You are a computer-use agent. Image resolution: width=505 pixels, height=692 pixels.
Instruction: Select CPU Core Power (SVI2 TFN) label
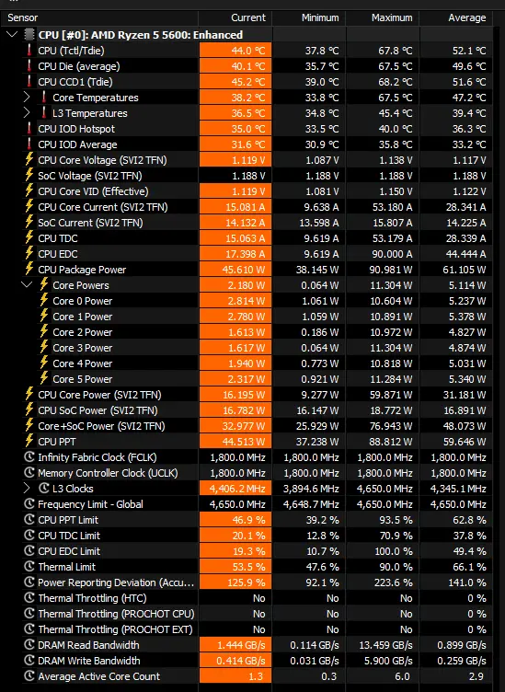pyautogui.click(x=99, y=395)
